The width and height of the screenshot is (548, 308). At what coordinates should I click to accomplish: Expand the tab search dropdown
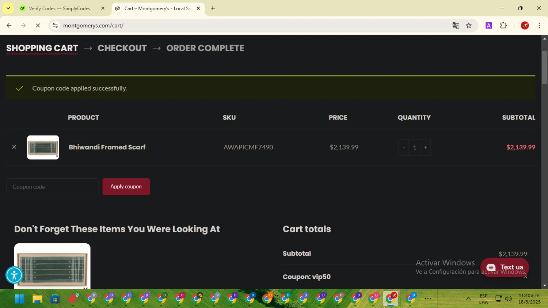[8, 8]
